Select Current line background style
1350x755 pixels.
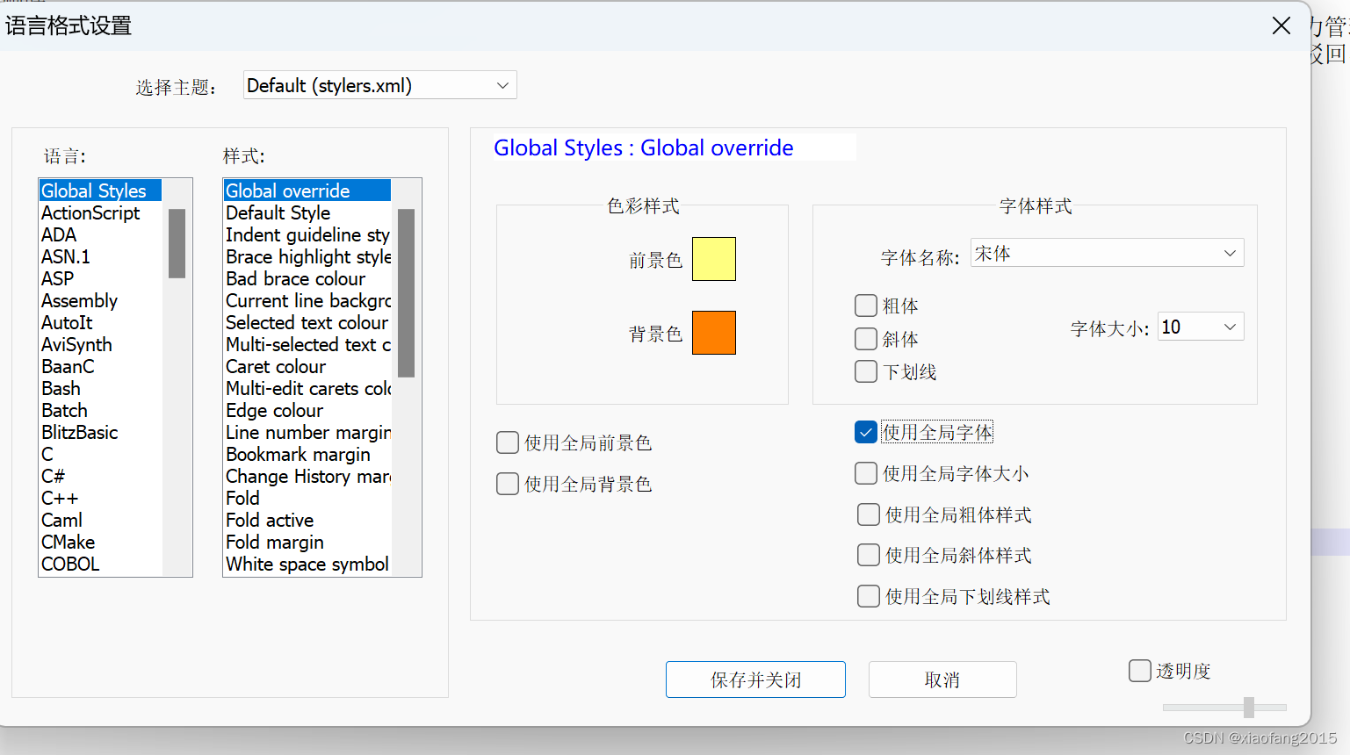click(x=307, y=300)
